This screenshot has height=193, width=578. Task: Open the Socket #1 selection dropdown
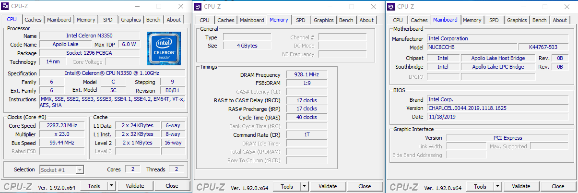(61, 169)
